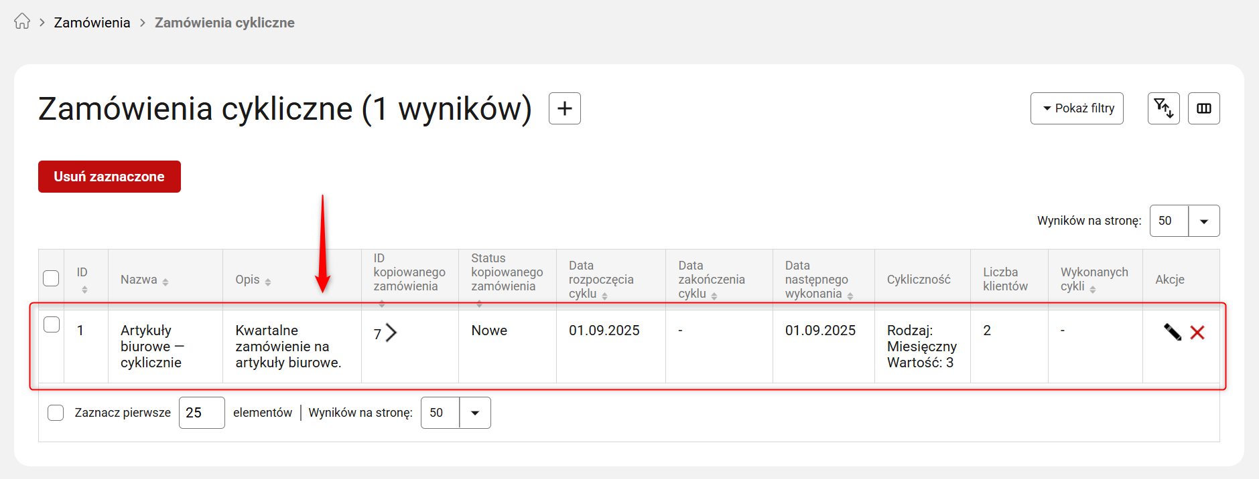Open top 'Wyników na stronę' dropdown
This screenshot has height=479, width=1259.
pos(1203,221)
